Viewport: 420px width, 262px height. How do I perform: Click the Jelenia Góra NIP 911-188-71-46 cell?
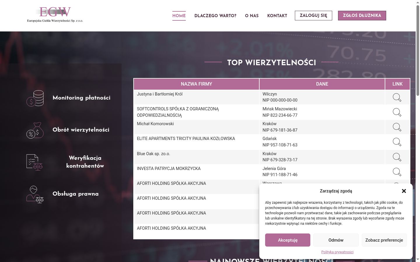point(322,172)
